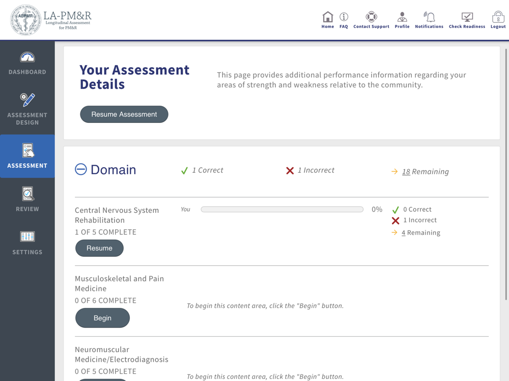Open the 18 Remaining link
The height and width of the screenshot is (381, 509).
point(425,171)
